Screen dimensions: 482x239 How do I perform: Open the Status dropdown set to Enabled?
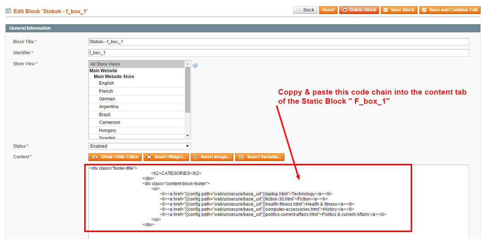click(140, 146)
